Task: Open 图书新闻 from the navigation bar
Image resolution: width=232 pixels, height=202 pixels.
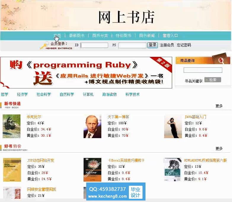Action: tap(147, 35)
